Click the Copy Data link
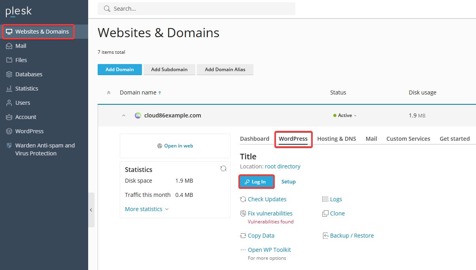The height and width of the screenshot is (270, 476). click(261, 236)
